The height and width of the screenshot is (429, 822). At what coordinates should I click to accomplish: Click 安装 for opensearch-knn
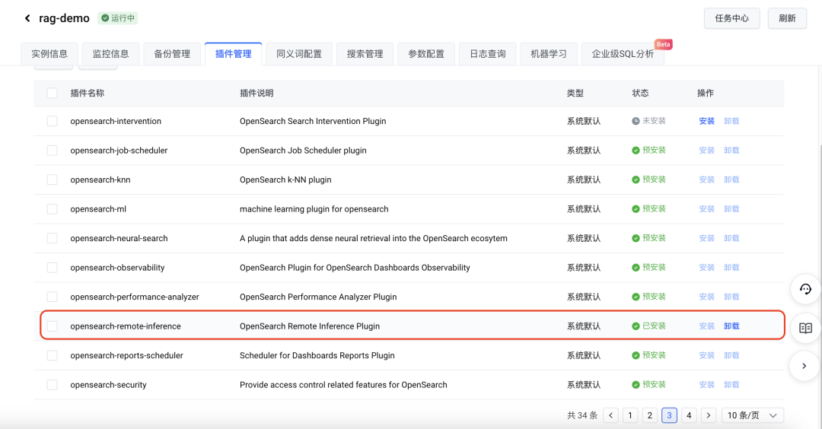click(706, 180)
